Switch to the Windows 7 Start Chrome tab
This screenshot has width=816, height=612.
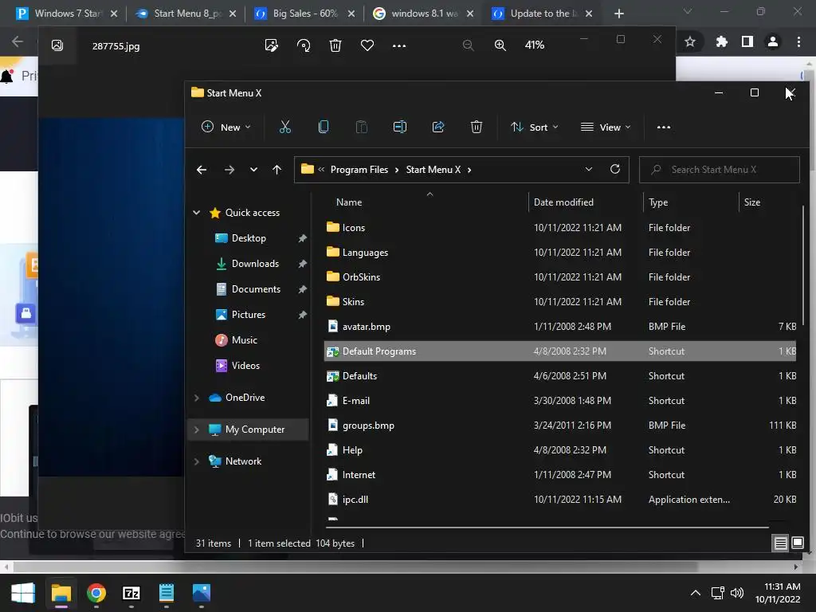click(x=66, y=14)
